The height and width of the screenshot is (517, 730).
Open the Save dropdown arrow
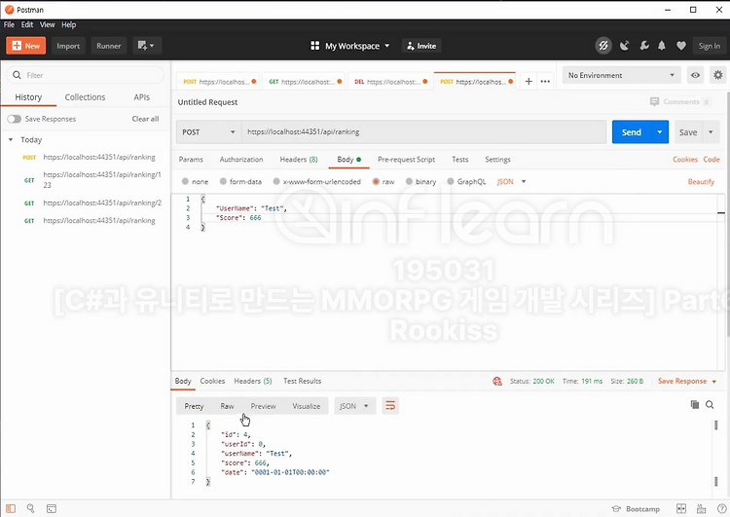pos(711,132)
